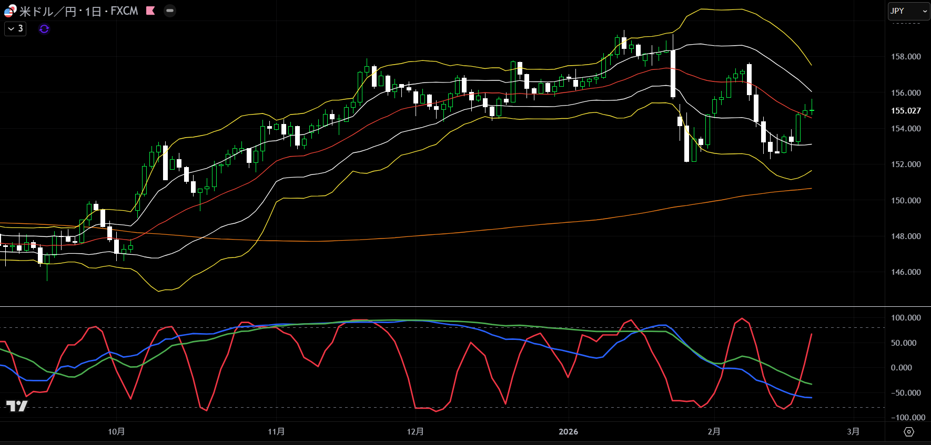Screen dimensions: 931x445
Task: Click the 2月 label on time axis
Action: 714,431
